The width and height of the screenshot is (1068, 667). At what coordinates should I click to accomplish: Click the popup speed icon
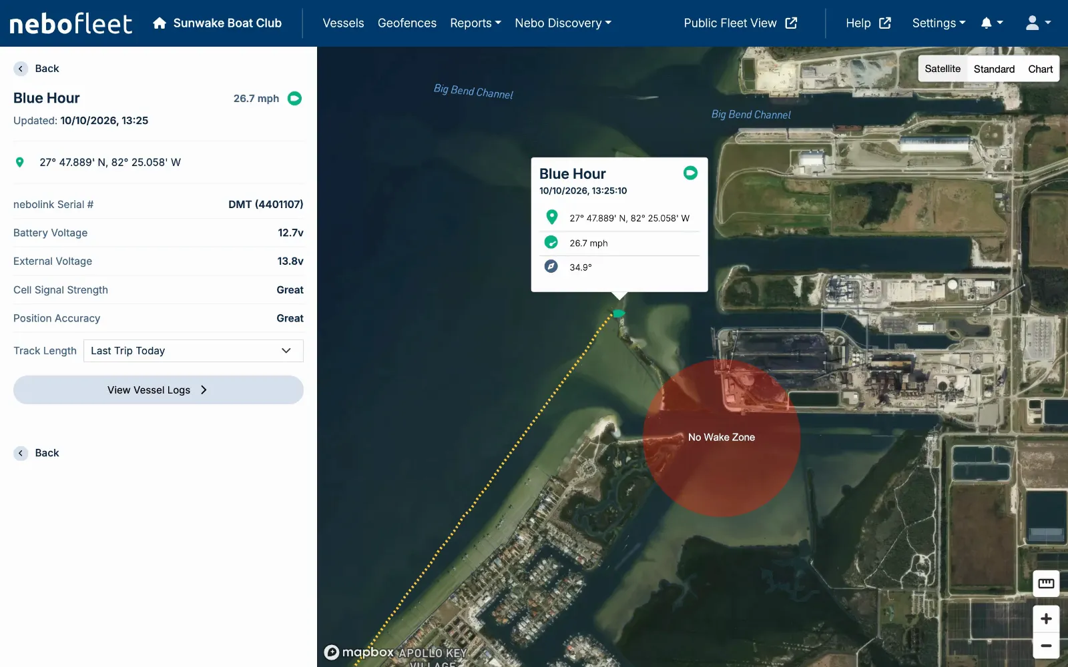551,242
